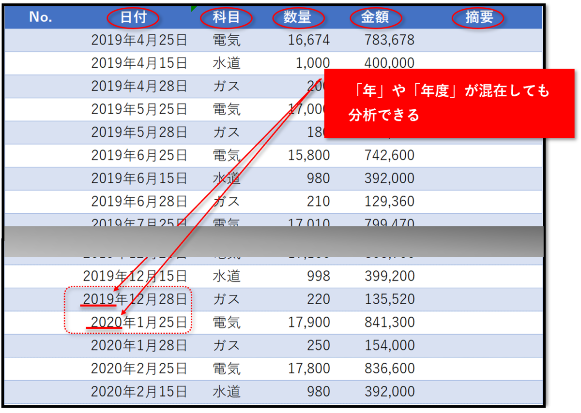This screenshot has width=581, height=413.
Task: Click the quantity value 17,800
Action: [x=309, y=369]
